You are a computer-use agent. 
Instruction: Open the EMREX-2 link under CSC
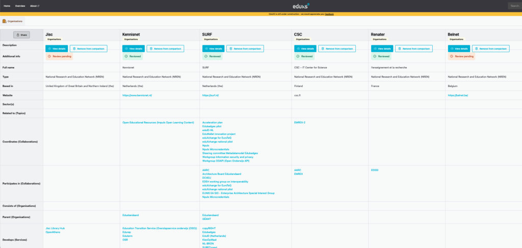tap(300, 123)
